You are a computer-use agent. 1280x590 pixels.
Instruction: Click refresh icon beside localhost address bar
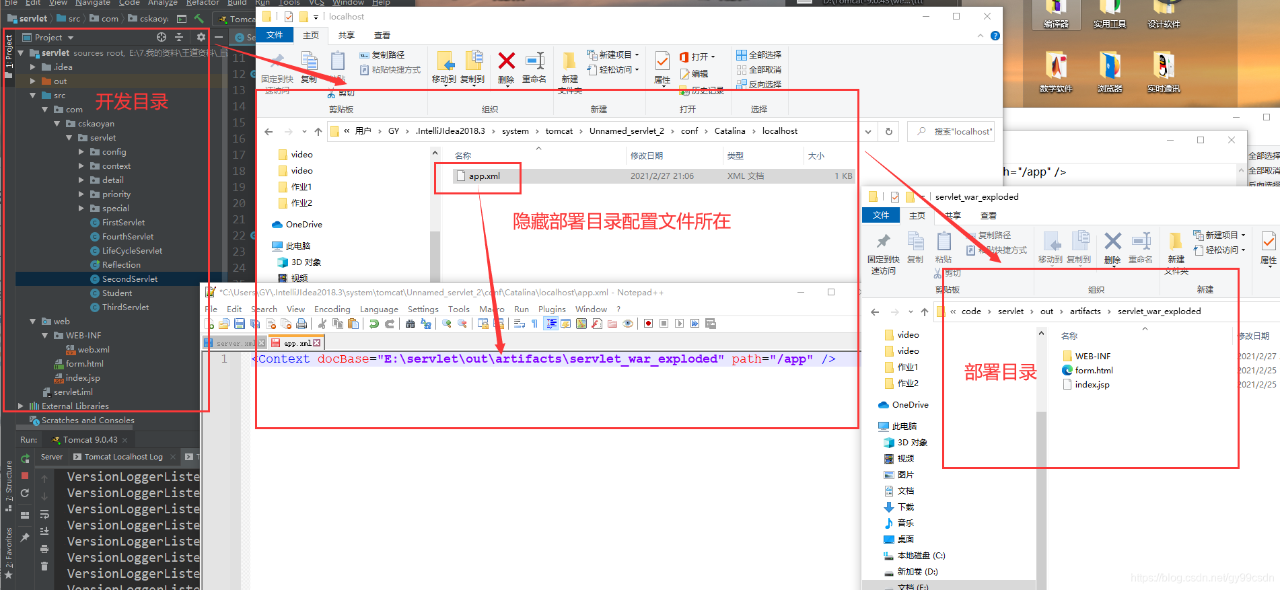pos(889,131)
